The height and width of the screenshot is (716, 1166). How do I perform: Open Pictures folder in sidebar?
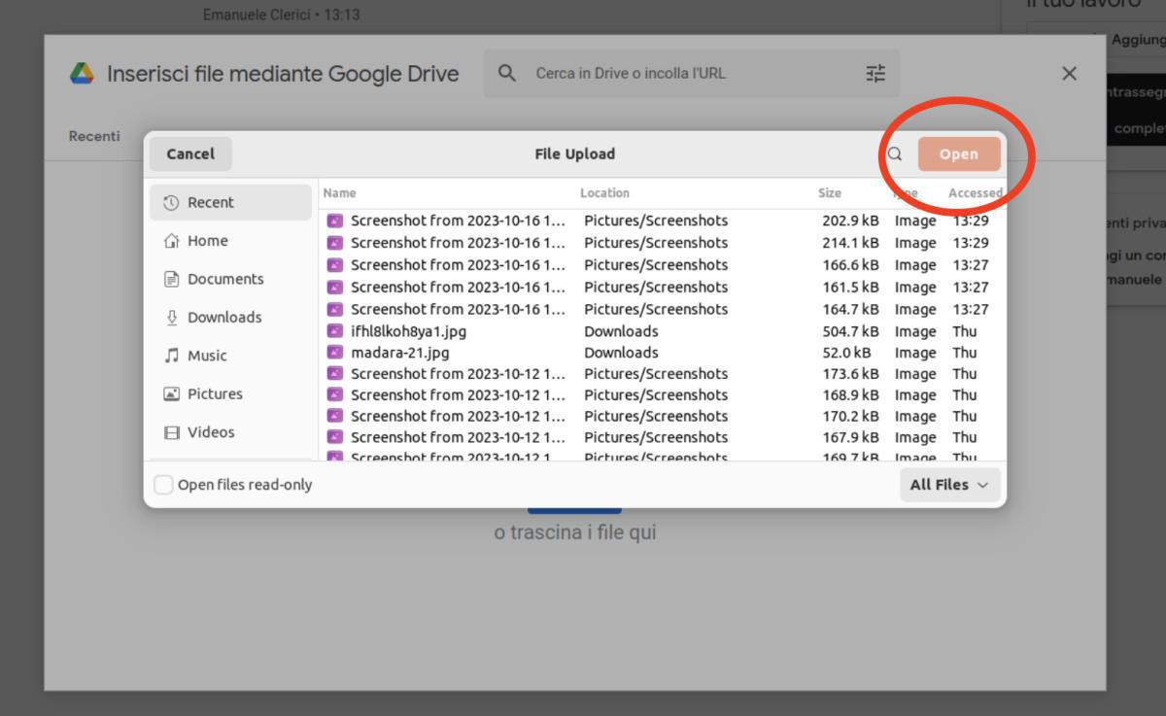tap(214, 393)
